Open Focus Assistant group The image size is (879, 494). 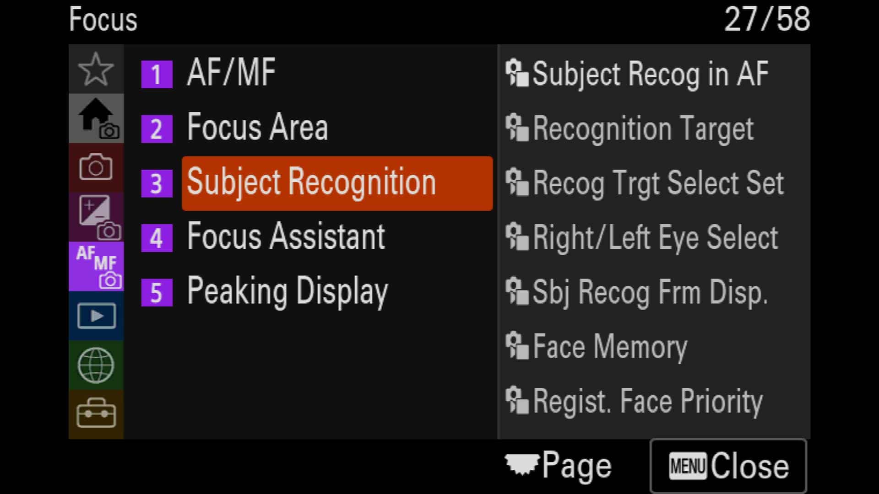click(316, 237)
